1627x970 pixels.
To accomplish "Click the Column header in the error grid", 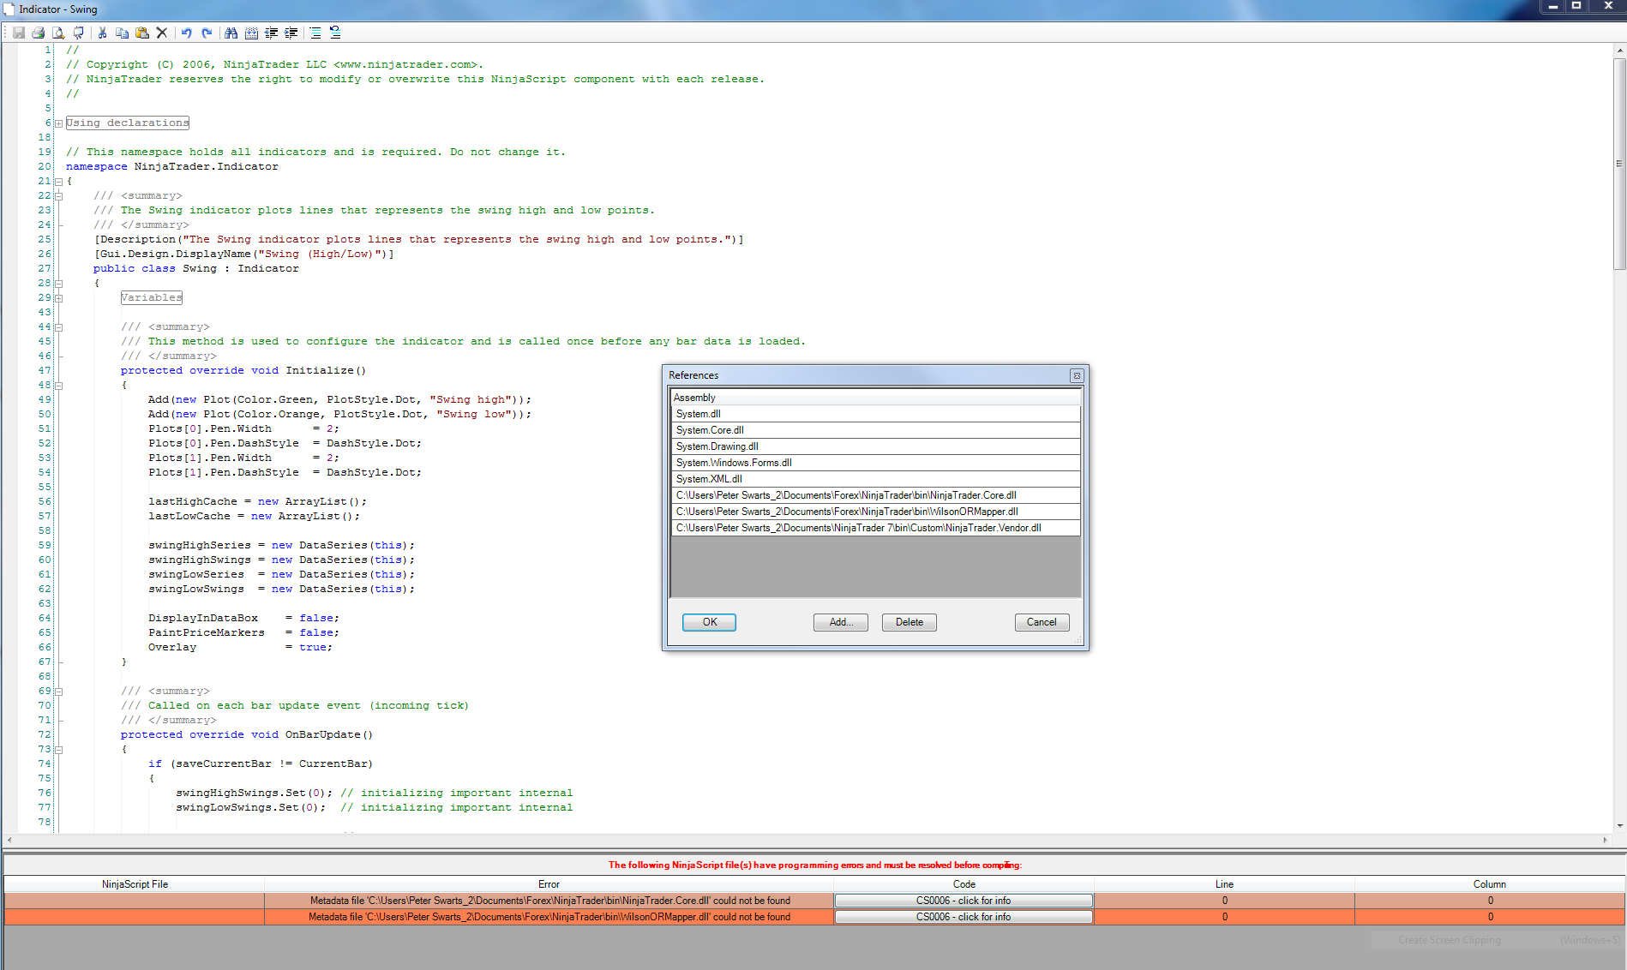I will click(x=1490, y=884).
